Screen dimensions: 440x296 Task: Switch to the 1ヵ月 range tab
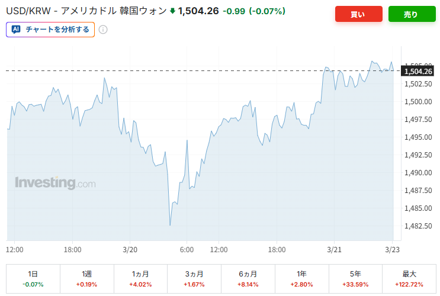click(140, 279)
